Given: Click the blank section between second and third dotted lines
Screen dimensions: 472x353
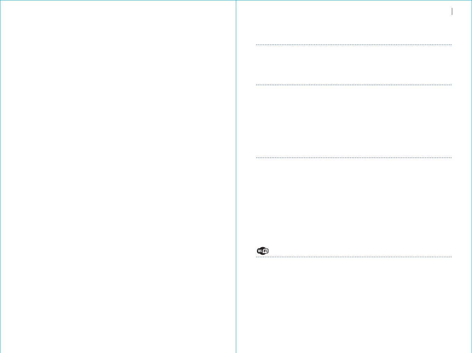Looking at the screenshot, I should click(354, 121).
